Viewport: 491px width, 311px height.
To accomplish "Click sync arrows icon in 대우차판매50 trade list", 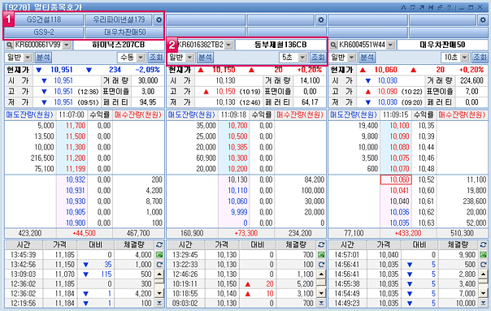I will point(483,244).
